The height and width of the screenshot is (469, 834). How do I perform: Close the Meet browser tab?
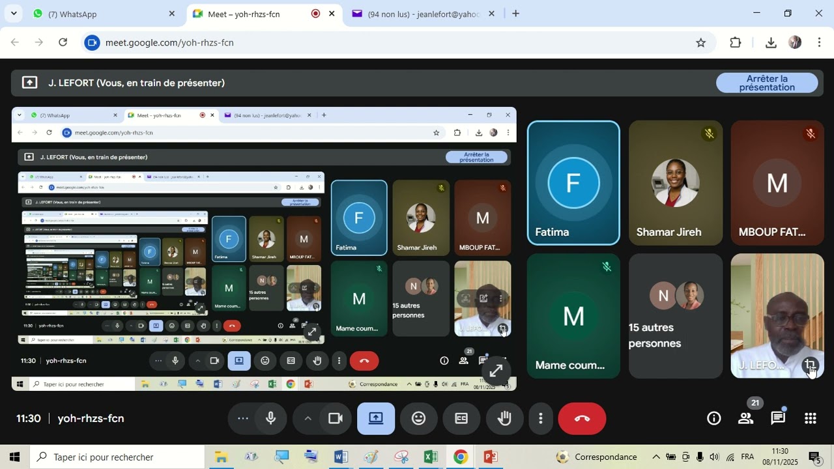pos(332,14)
